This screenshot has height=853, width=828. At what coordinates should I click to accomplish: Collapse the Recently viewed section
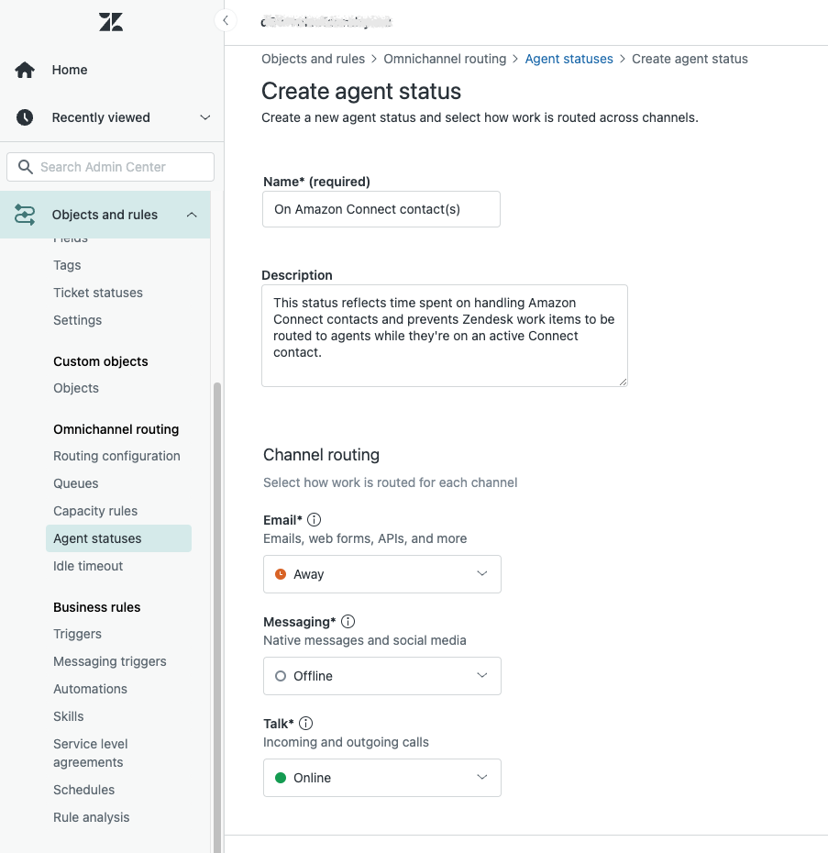[x=204, y=117]
